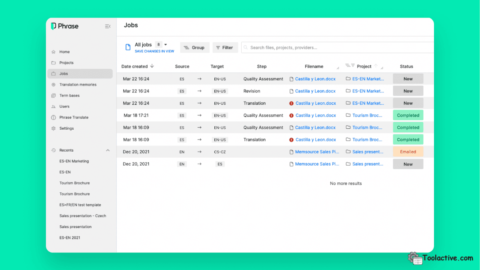
Task: Collapse the sidebar with the menu toggle icon
Action: tap(108, 26)
